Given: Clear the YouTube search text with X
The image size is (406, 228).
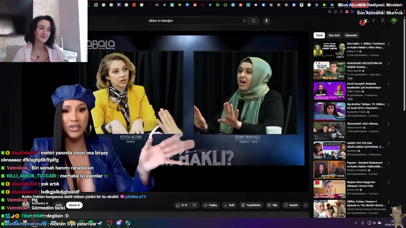Looking at the screenshot, I should tap(244, 21).
